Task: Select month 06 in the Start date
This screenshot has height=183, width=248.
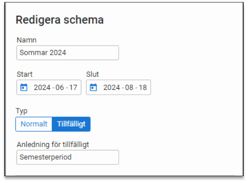Action: [x=60, y=87]
